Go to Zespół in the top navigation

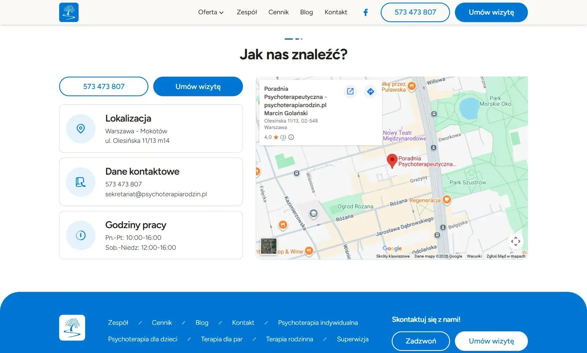point(247,12)
